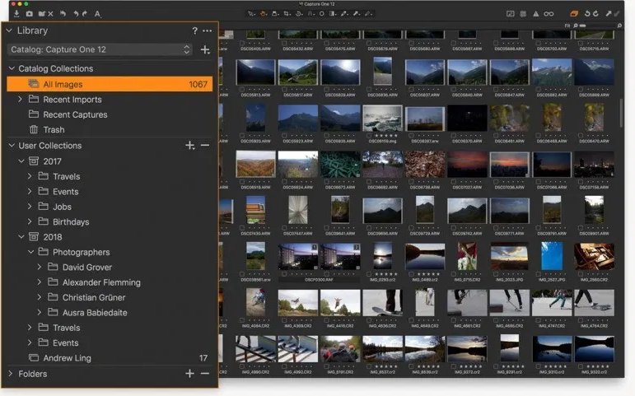This screenshot has height=396, width=635.
Task: Select All Images collection
Action: (x=110, y=84)
